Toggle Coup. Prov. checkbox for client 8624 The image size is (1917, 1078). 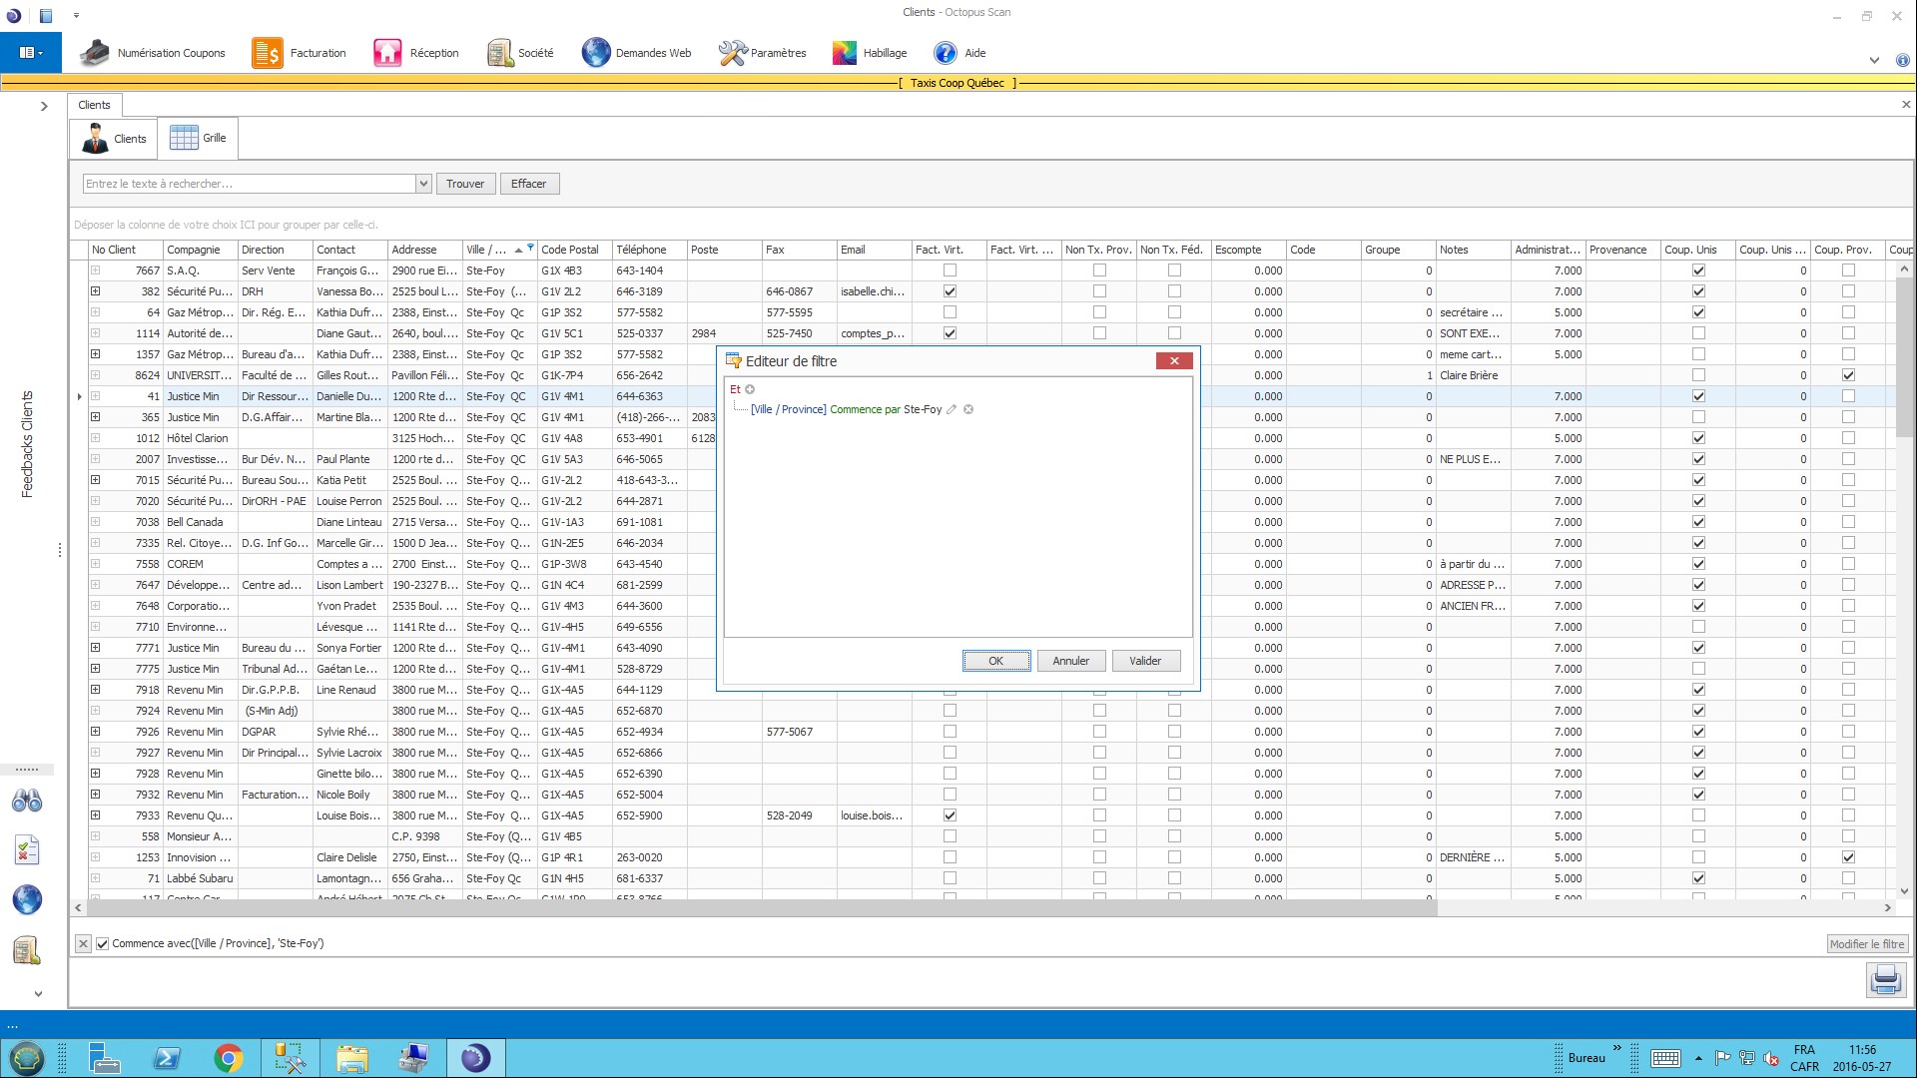click(x=1848, y=375)
